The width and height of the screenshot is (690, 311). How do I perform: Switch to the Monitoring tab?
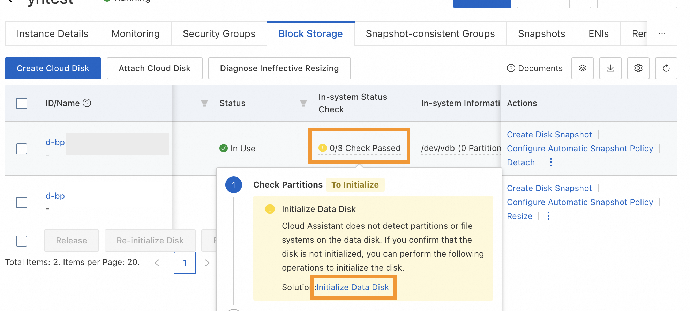136,33
